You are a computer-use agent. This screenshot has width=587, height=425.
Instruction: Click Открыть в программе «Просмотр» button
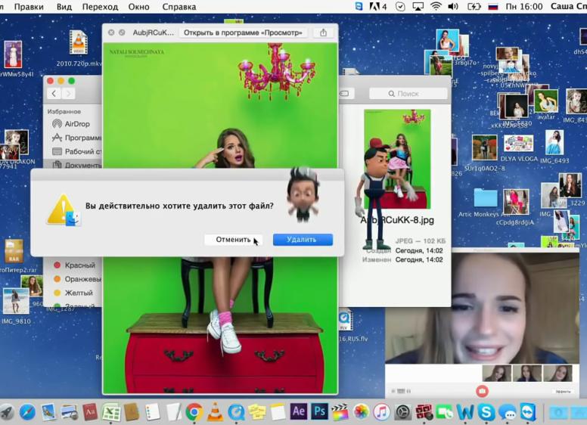pos(243,33)
